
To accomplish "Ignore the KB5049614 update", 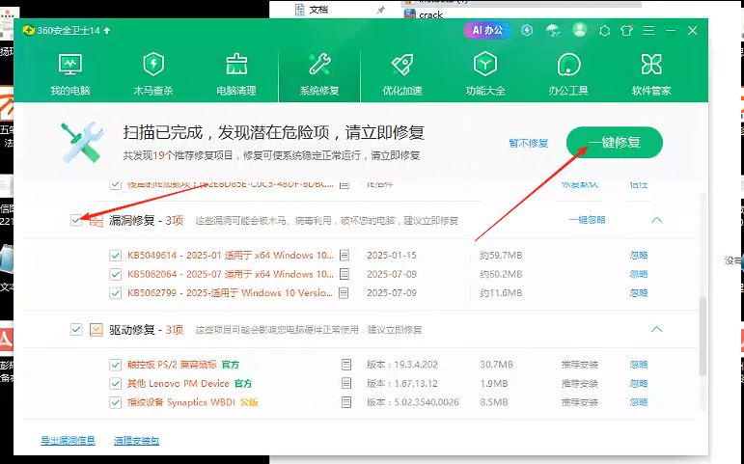I will click(639, 256).
